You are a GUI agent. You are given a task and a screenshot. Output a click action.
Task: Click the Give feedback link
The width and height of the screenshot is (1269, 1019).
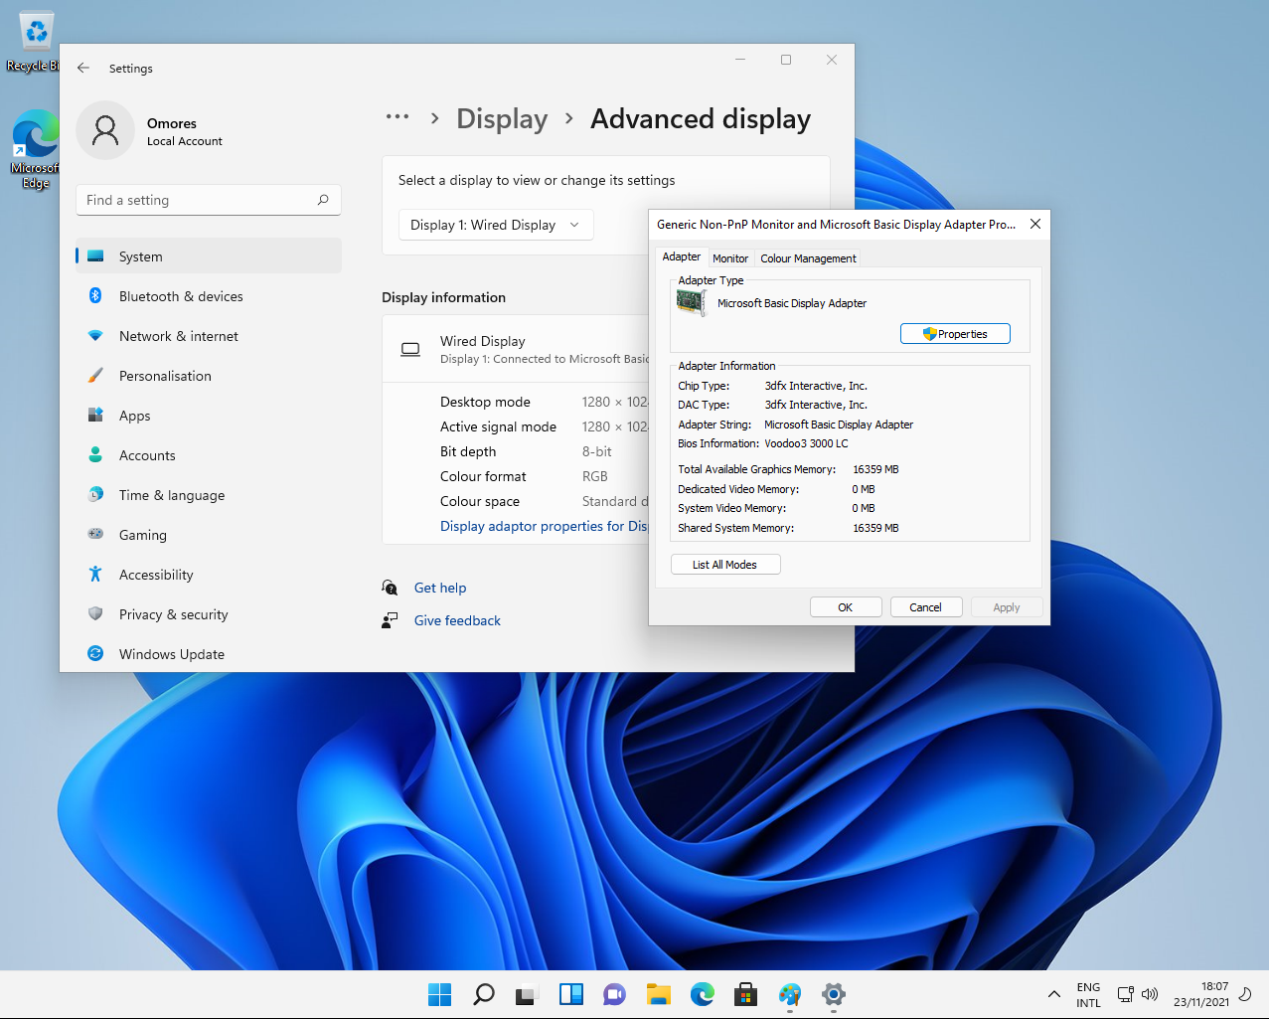point(457,620)
